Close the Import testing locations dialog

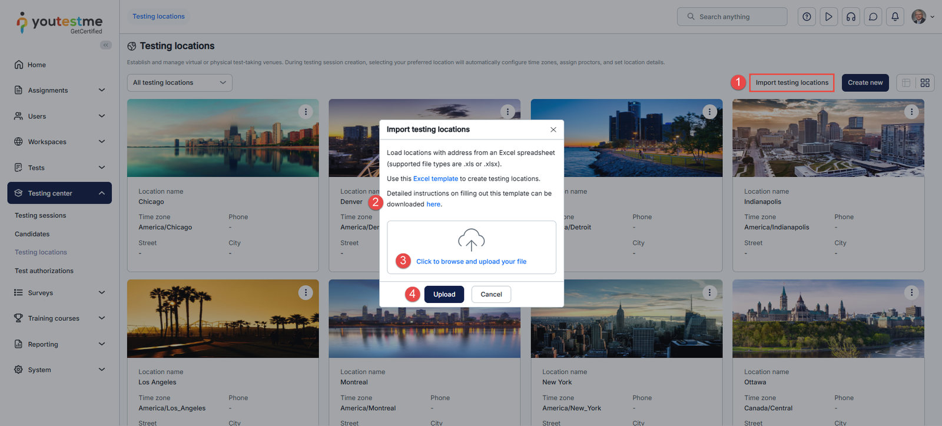pos(553,130)
